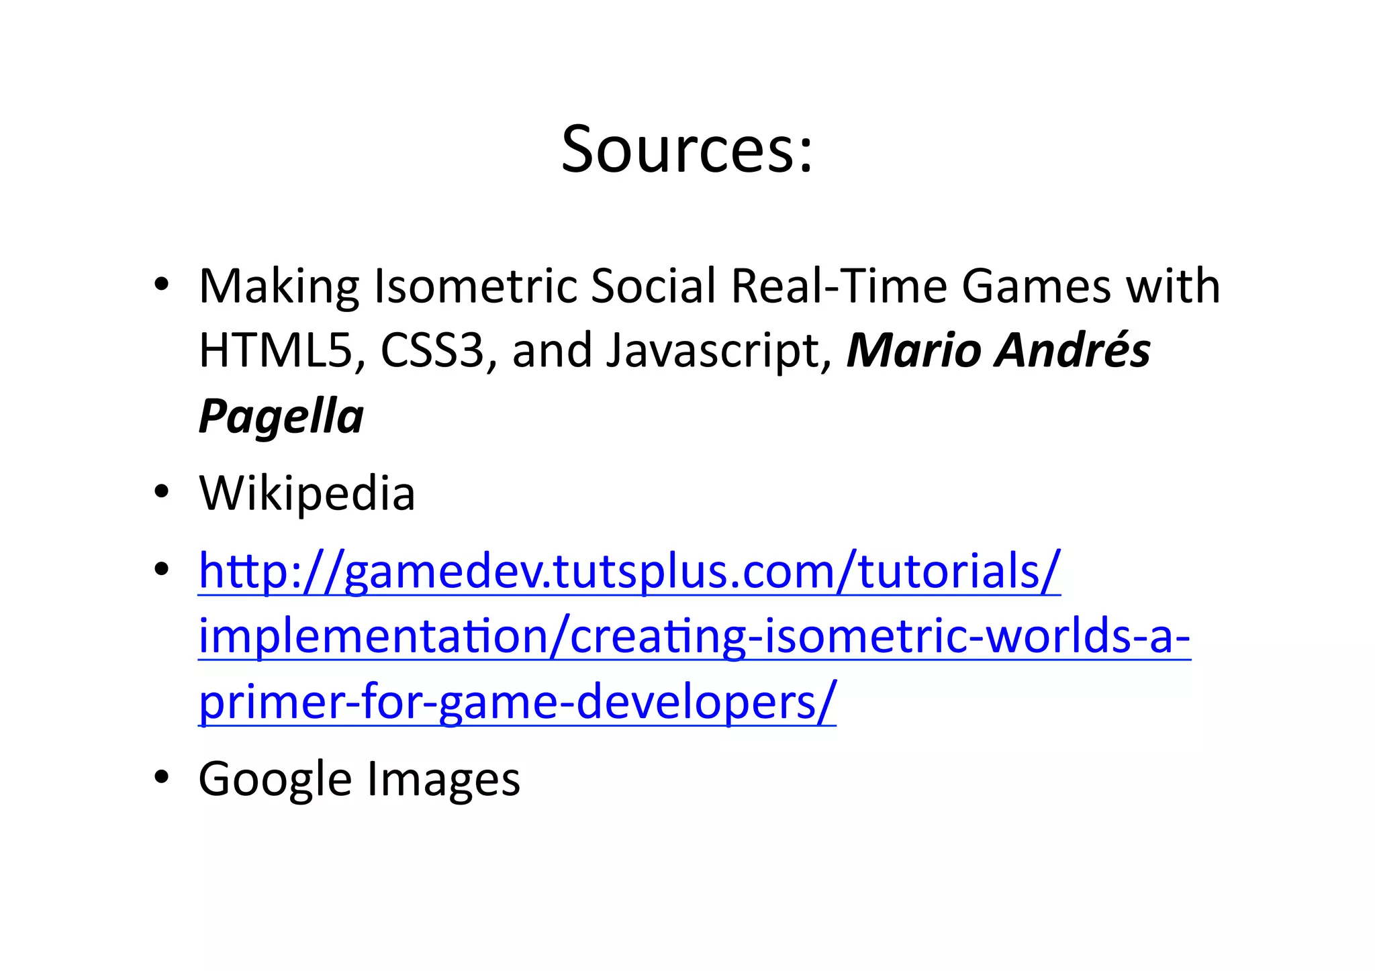Click the 'Making Isometric Social Real-Time Games with' line
Image resolution: width=1375 pixels, height=971 pixels.
(x=710, y=287)
